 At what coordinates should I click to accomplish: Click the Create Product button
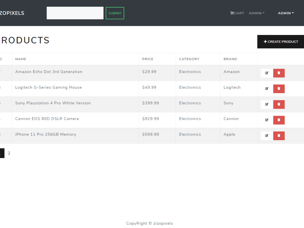(281, 42)
